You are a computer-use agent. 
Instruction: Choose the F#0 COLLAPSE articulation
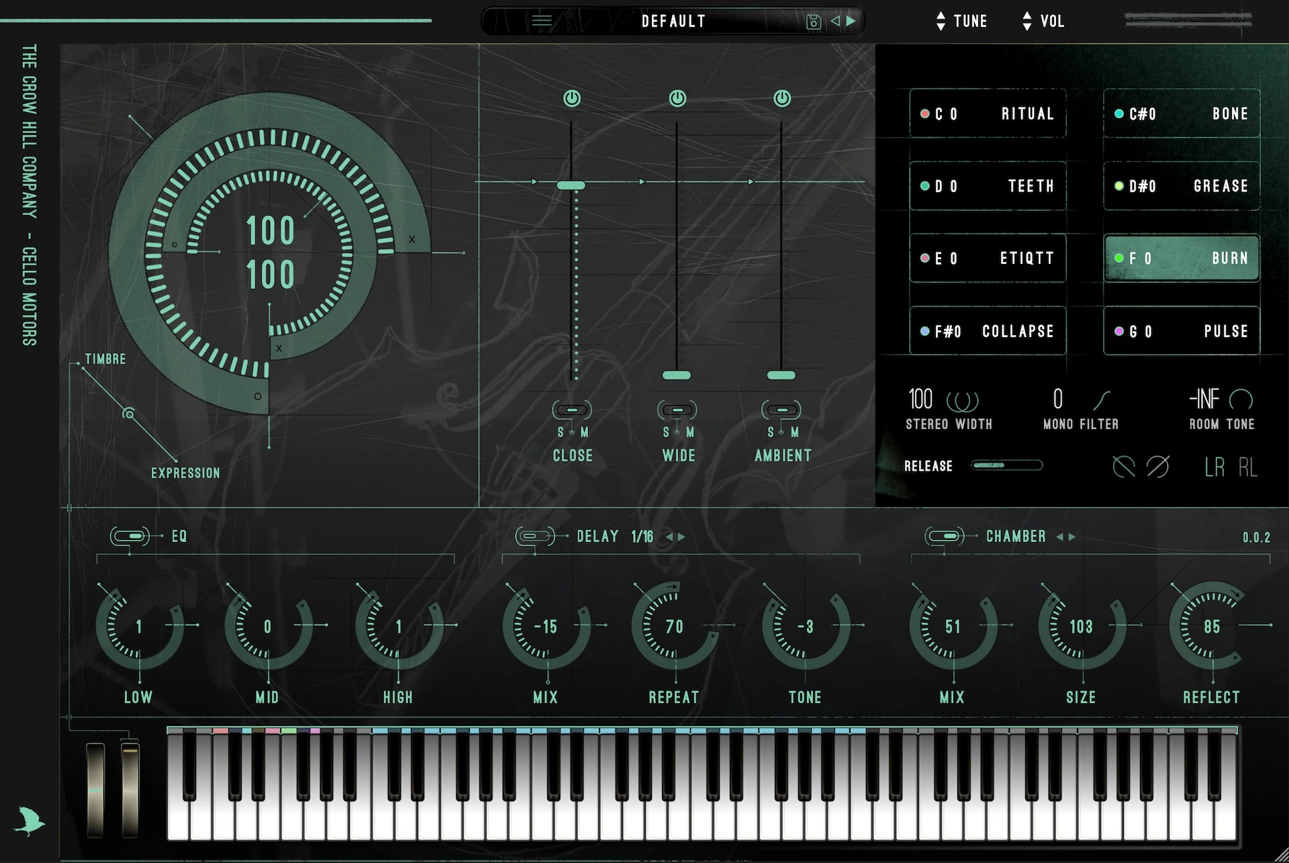[987, 331]
